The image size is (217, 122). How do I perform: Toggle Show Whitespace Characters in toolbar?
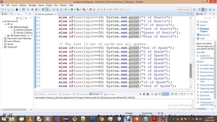61,9
